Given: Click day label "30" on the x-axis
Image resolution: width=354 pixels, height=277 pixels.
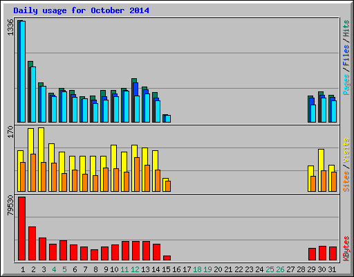Looking at the screenshot, I should pyautogui.click(x=322, y=269).
